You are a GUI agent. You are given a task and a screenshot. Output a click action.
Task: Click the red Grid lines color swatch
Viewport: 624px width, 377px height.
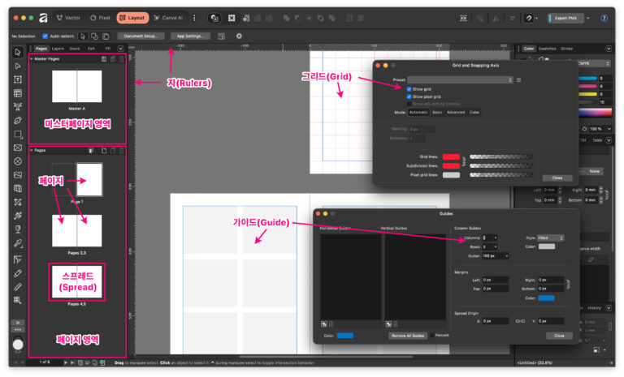coord(451,156)
